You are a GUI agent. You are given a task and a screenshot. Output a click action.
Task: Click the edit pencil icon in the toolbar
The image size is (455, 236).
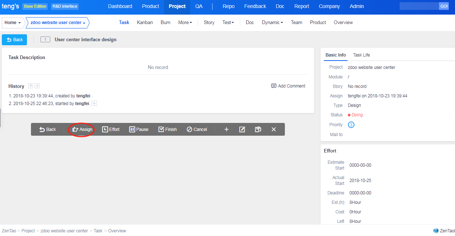[x=242, y=129]
